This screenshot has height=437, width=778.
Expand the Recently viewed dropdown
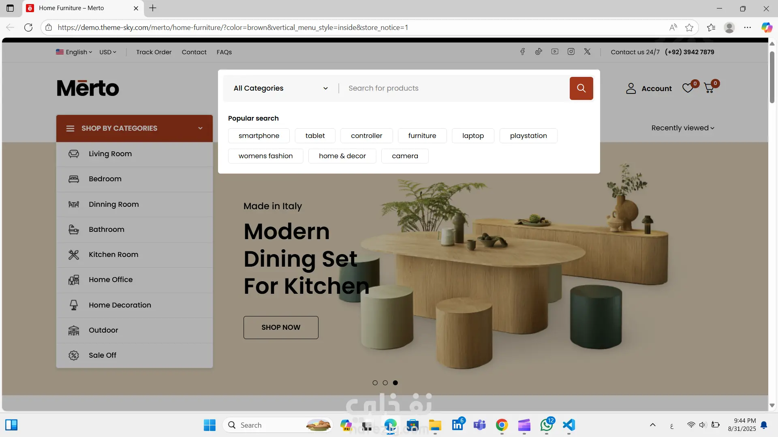[683, 128]
